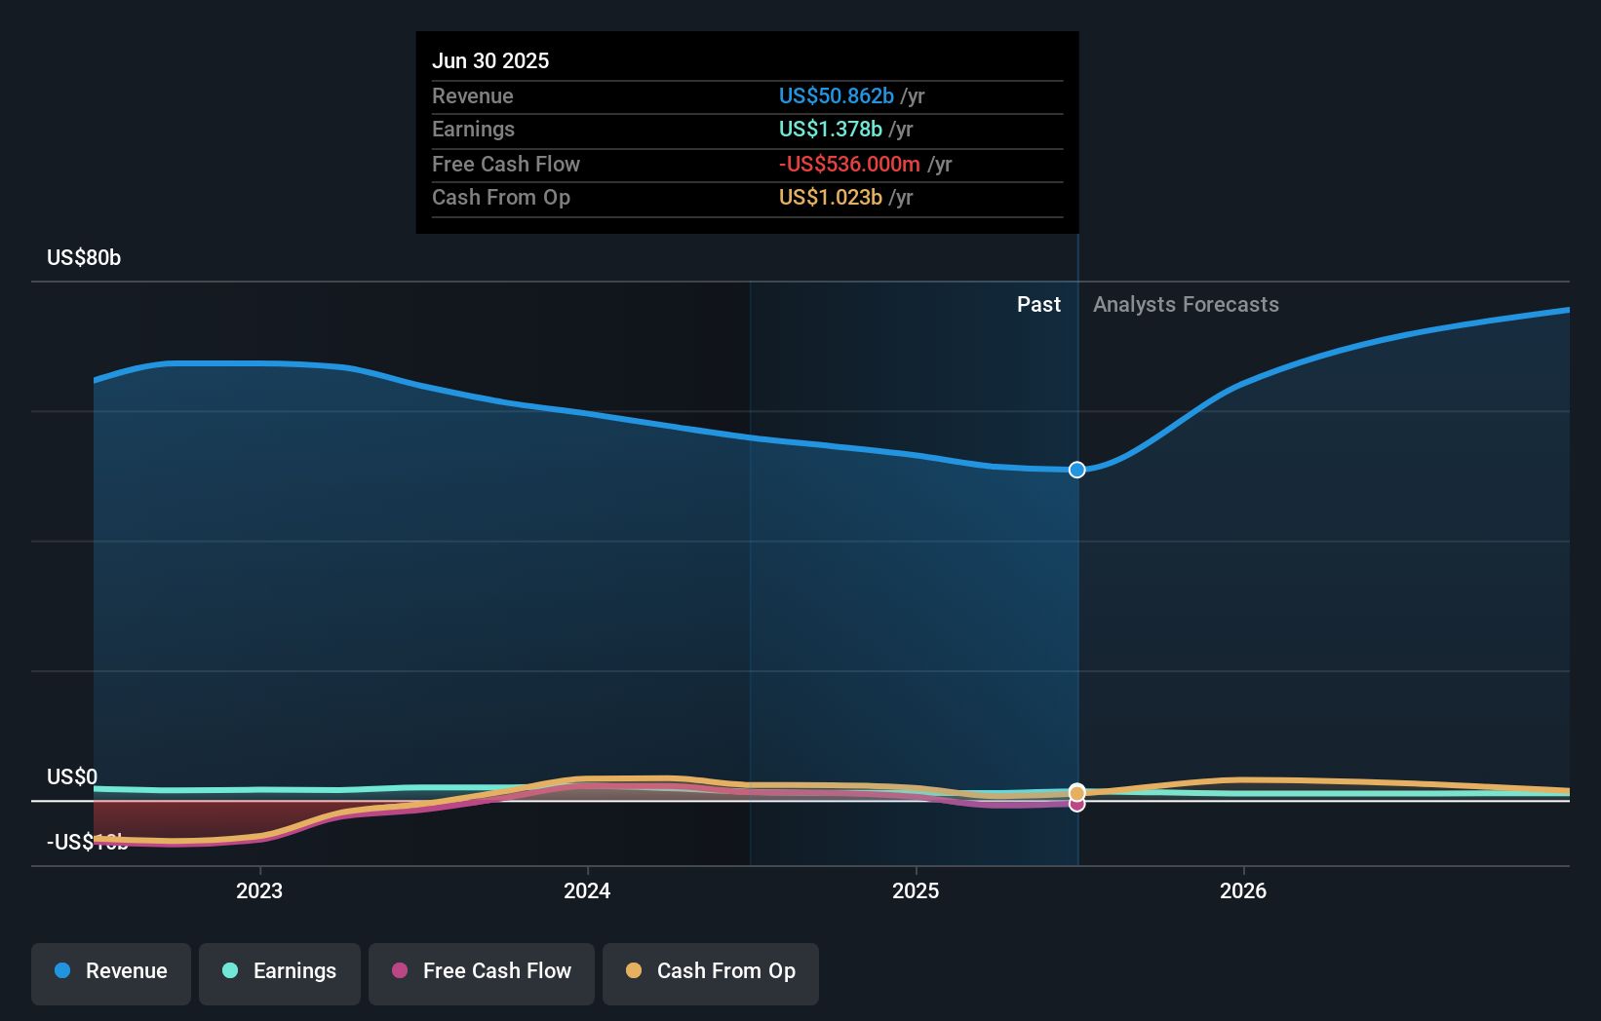Click the US$1.023b Cash From Op value
This screenshot has width=1601, height=1021.
tap(830, 198)
